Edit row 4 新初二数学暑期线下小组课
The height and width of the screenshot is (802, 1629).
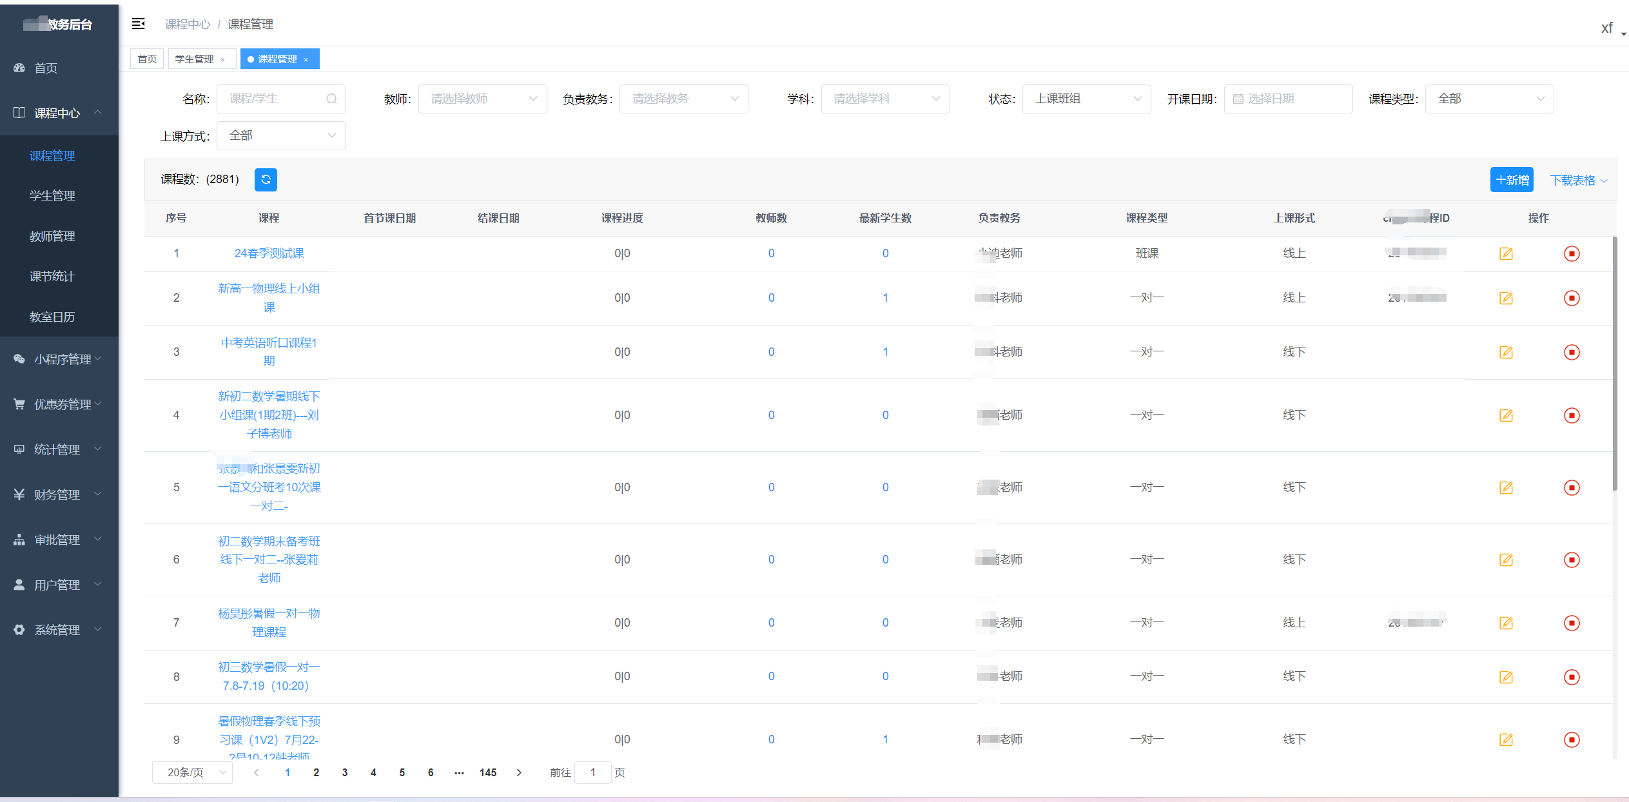1506,415
